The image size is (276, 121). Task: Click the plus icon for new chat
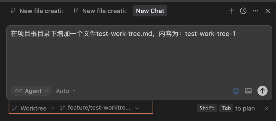pyautogui.click(x=231, y=11)
